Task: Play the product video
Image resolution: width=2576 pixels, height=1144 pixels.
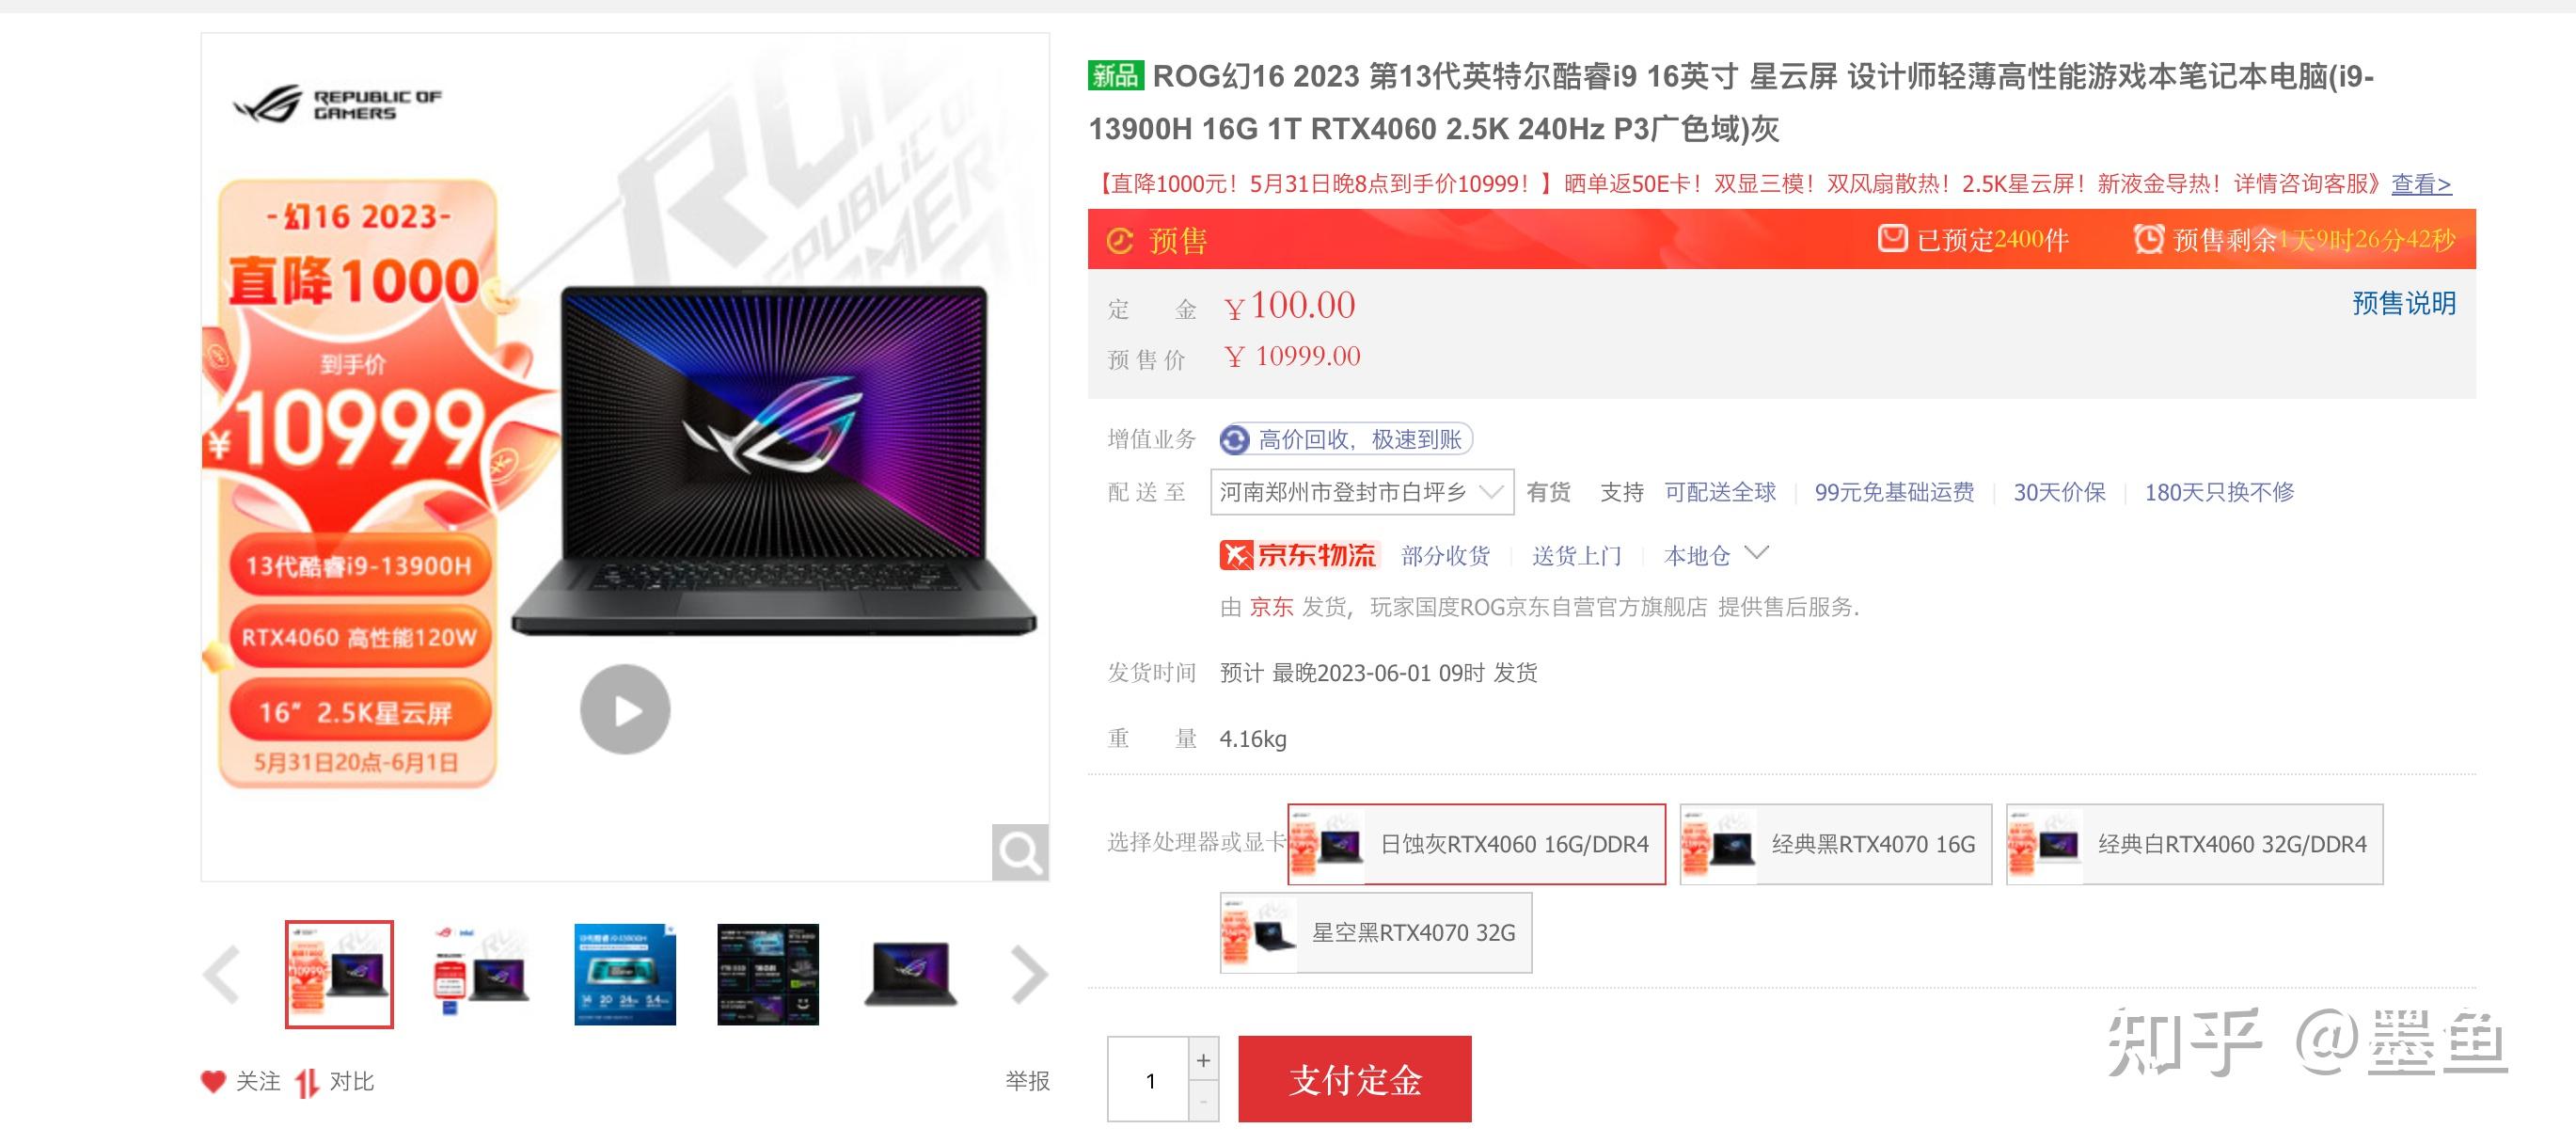Action: [x=625, y=709]
